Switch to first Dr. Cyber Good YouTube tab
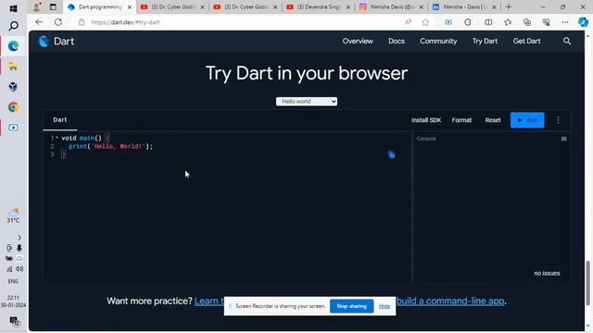This screenshot has width=593, height=333. pyautogui.click(x=172, y=6)
